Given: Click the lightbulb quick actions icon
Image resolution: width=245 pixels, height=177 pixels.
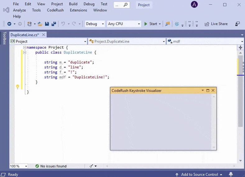Looking at the screenshot, I should click(18, 87).
